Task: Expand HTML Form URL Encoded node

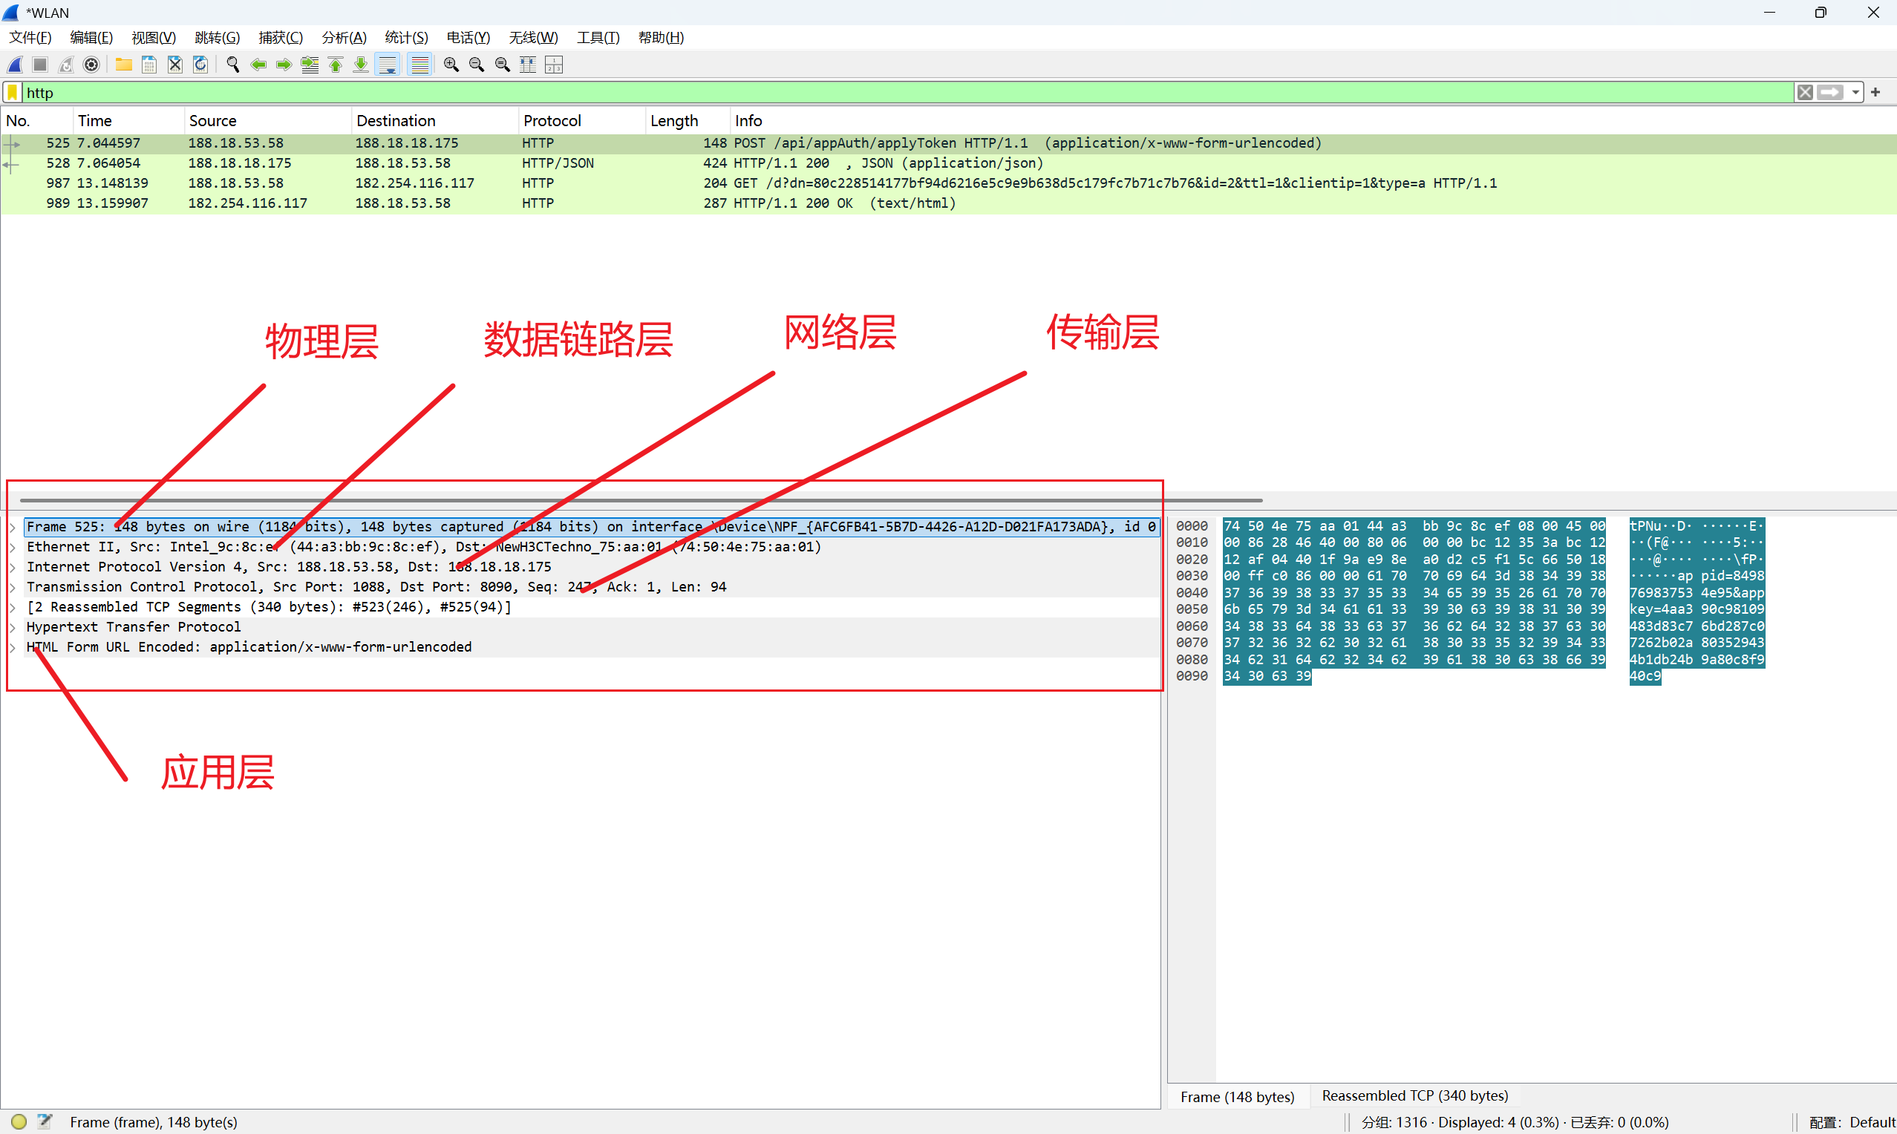Action: tap(12, 647)
